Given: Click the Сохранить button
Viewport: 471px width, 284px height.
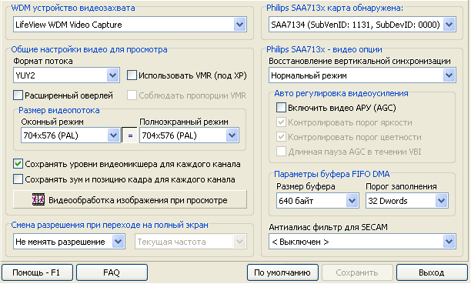Looking at the screenshot, I should (x=357, y=272).
